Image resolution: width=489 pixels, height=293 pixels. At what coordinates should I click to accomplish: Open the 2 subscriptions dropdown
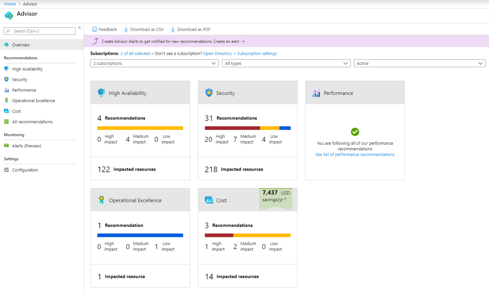(x=154, y=63)
